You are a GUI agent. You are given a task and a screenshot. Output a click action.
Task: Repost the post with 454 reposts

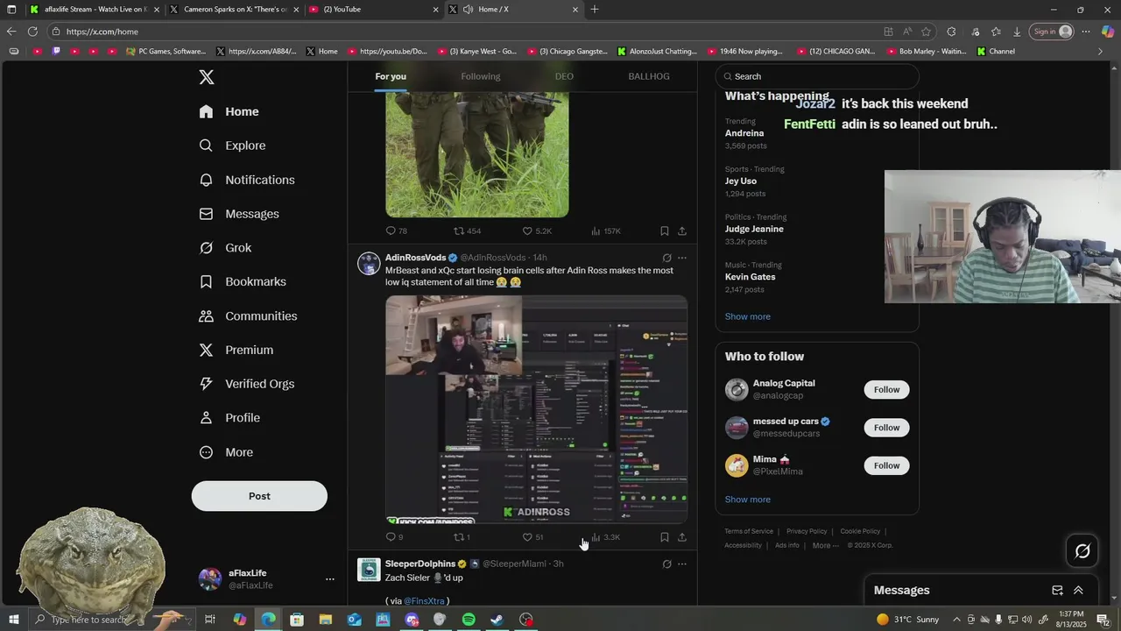467,231
